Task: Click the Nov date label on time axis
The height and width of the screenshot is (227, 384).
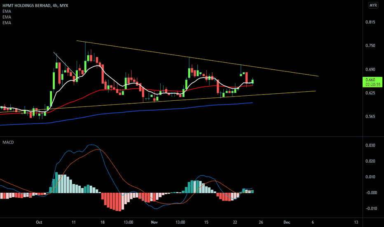Action: coord(154,222)
